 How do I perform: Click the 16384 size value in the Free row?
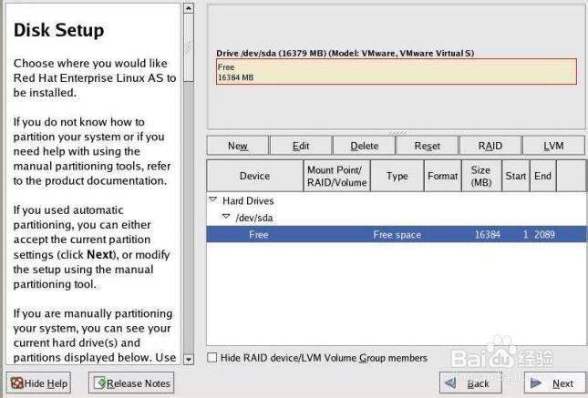click(487, 235)
